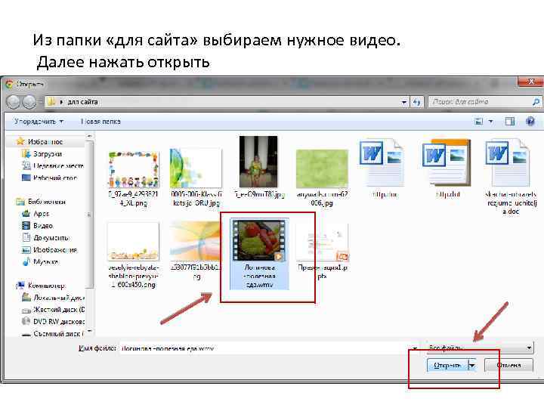
Task: Select the Логинова полезная еда.wmv video
Action: point(259,254)
